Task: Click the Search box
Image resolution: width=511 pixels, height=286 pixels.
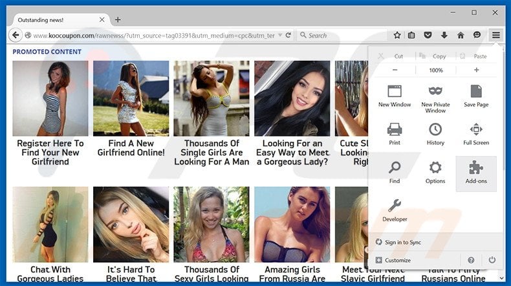Action: tap(342, 35)
